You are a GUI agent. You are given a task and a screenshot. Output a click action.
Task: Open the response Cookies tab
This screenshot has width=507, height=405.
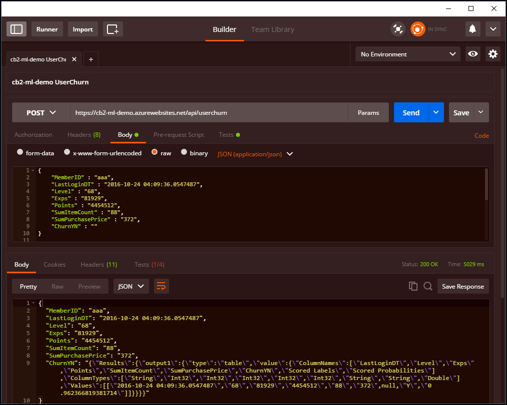(54, 265)
